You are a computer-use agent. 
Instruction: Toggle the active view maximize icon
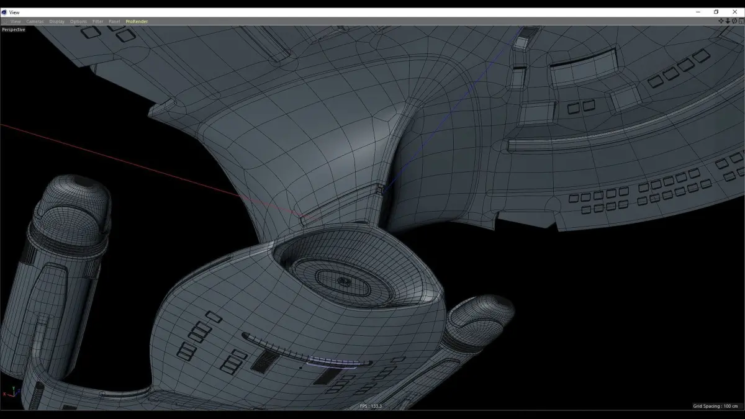tap(741, 21)
